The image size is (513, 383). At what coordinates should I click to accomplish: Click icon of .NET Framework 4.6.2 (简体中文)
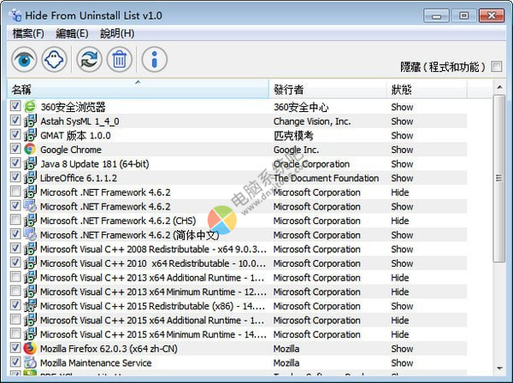[x=30, y=234]
